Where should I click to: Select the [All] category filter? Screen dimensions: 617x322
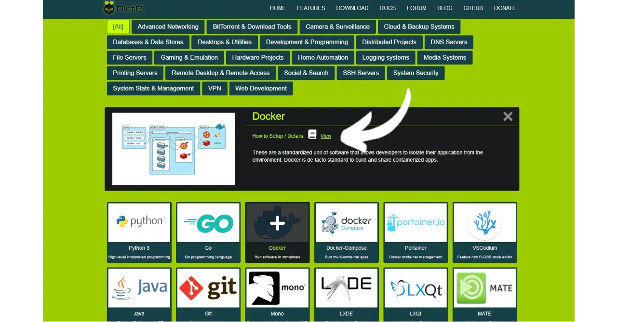coord(118,26)
